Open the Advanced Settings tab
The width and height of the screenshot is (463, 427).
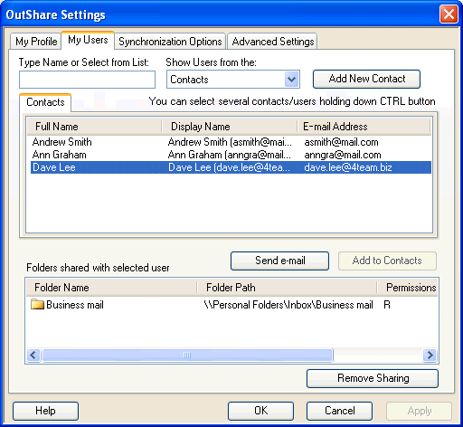coord(272,42)
